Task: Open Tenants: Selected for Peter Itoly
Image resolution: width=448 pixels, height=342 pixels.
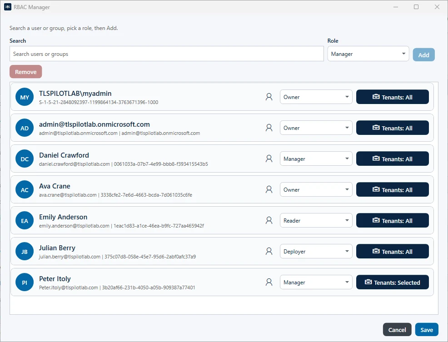Action: click(392, 282)
